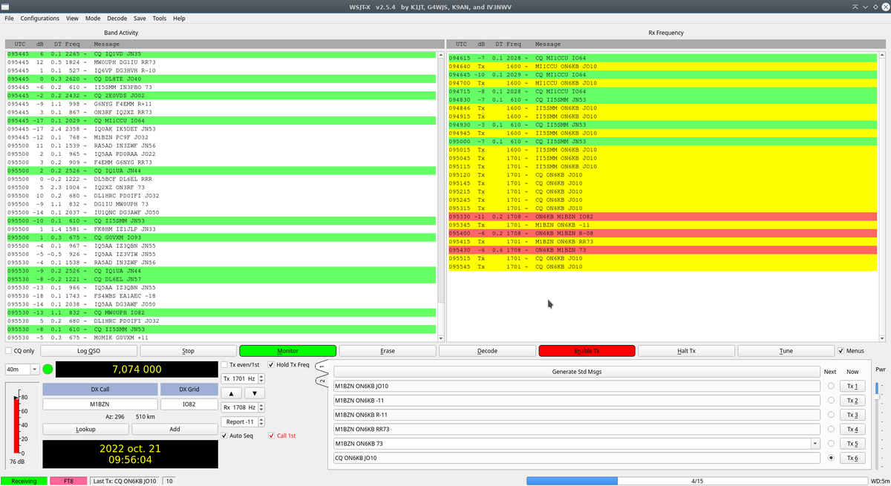Click the red Enable Tx button
Screen dimensions: 891x486
[x=587, y=351]
